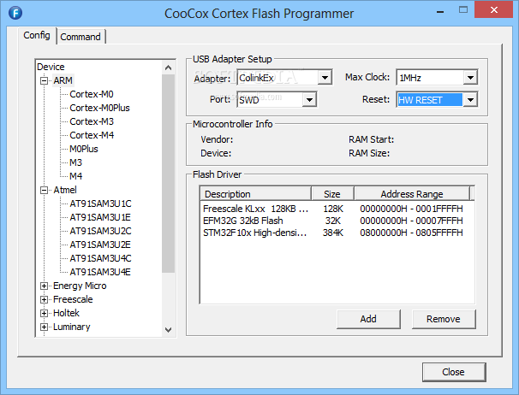Viewport: 519px width, 395px height.
Task: Click address range 00000000H - 0001FFFFH
Action: click(x=411, y=209)
